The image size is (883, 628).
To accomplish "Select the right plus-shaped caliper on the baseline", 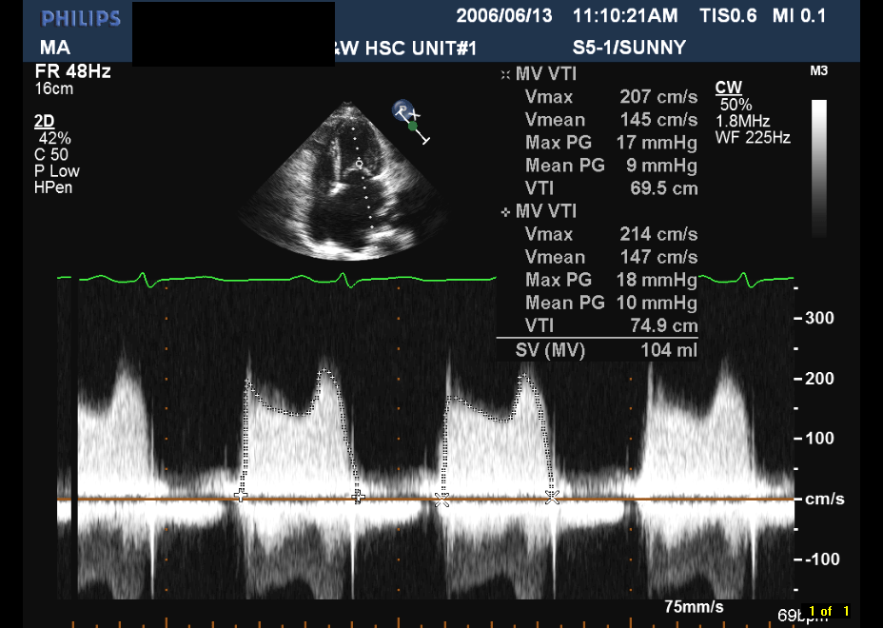I will (x=359, y=496).
